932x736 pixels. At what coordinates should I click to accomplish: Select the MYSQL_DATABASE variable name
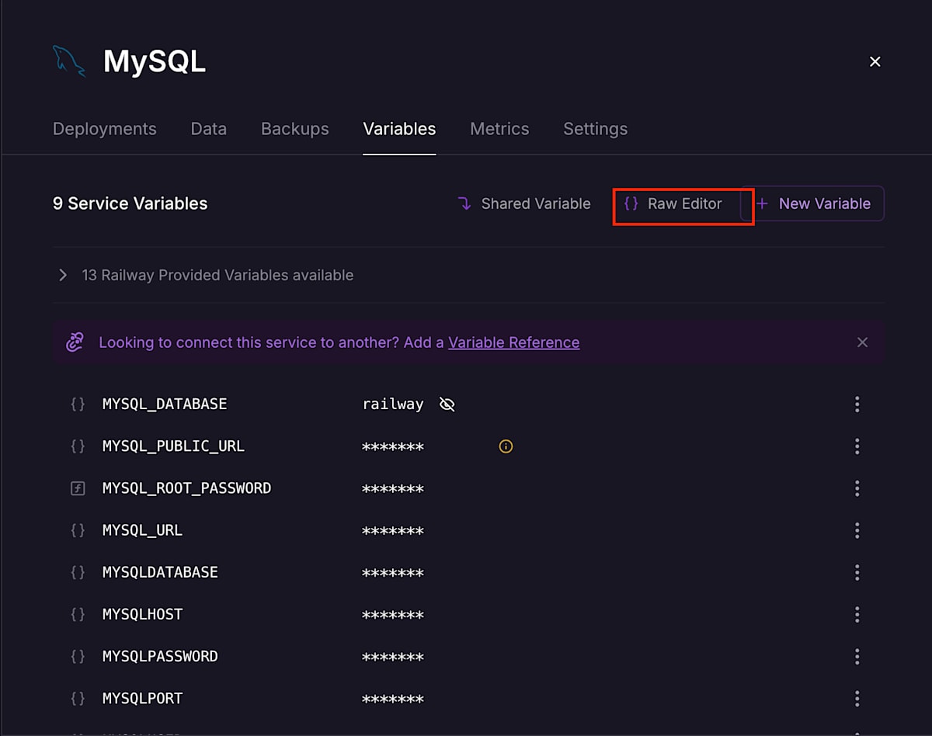point(165,404)
